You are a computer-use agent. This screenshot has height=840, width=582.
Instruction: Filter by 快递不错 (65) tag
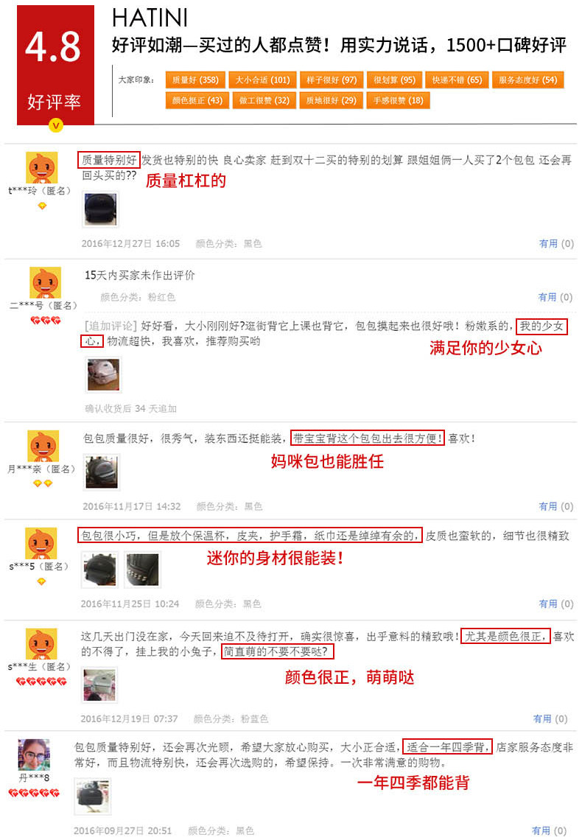click(x=457, y=80)
